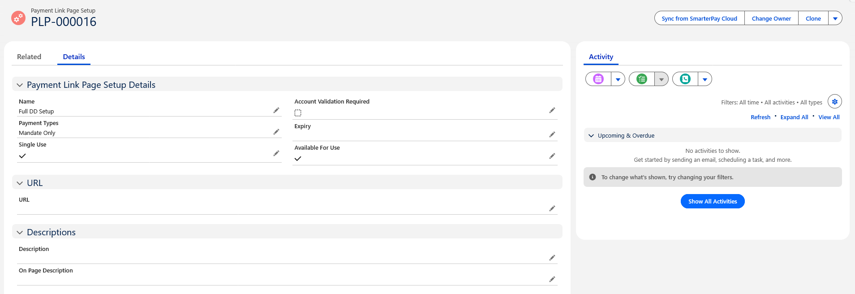The width and height of the screenshot is (855, 294).
Task: Switch to the Related tab
Action: 29,57
